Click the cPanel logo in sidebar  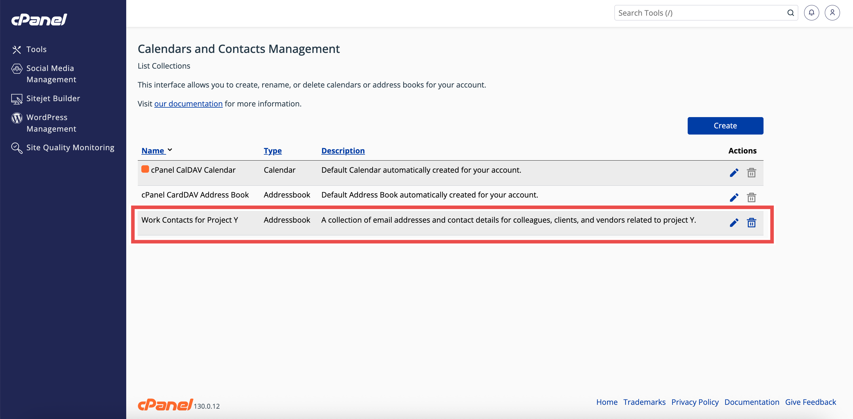pos(39,20)
